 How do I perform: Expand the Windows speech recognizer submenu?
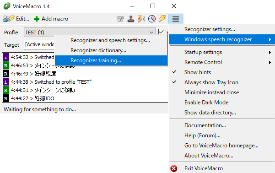(x=222, y=39)
